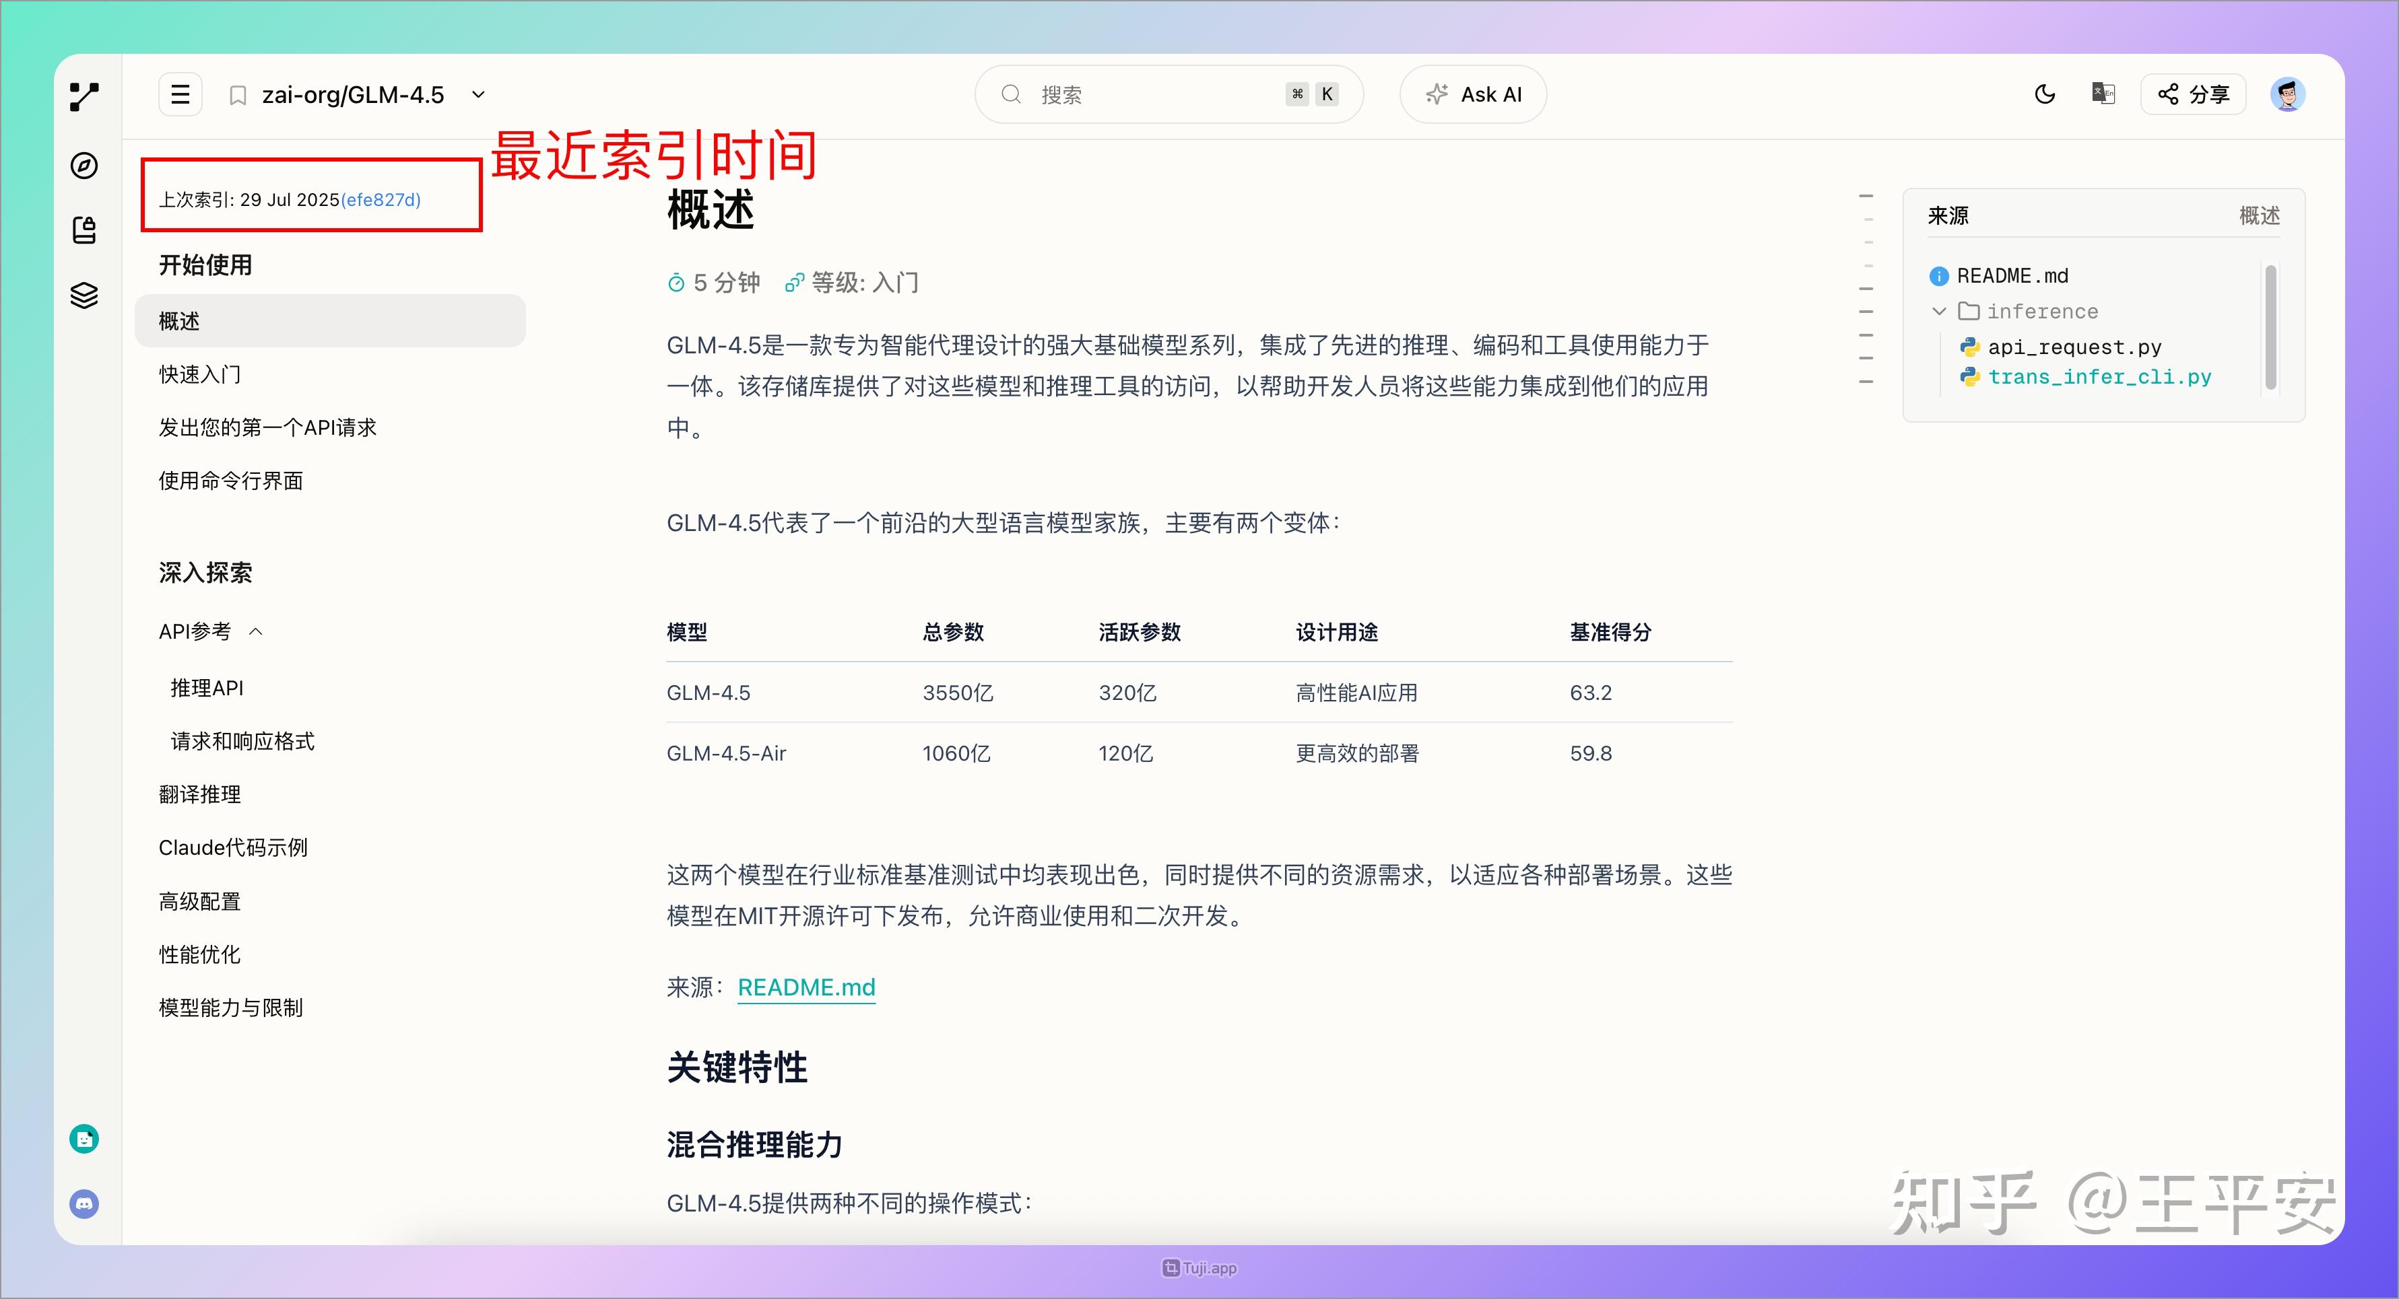
Task: Open the stacked layers sidebar icon
Action: (84, 295)
